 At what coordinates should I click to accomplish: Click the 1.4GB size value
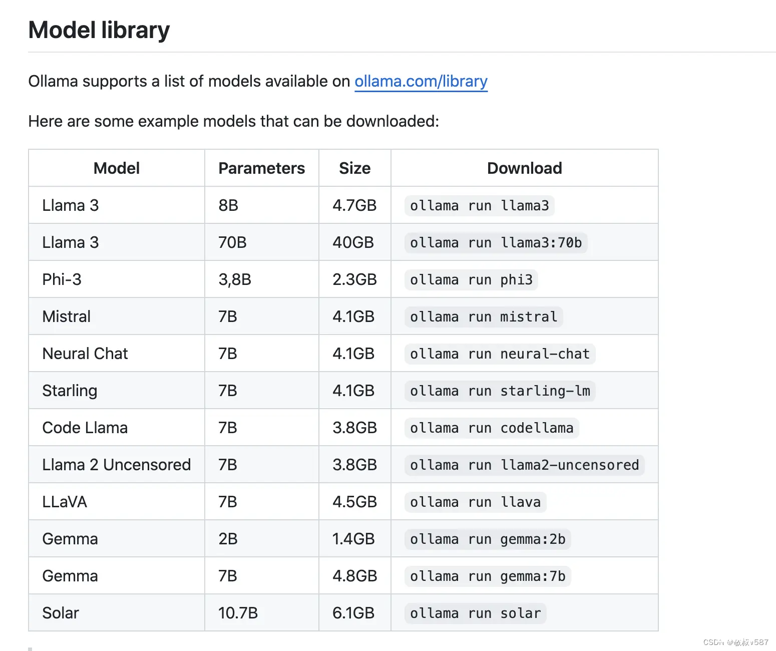pyautogui.click(x=353, y=539)
